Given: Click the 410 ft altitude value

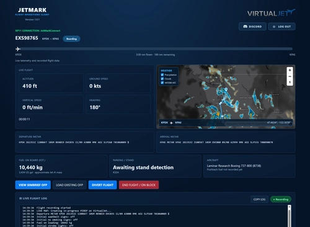Looking at the screenshot, I should tap(30, 86).
